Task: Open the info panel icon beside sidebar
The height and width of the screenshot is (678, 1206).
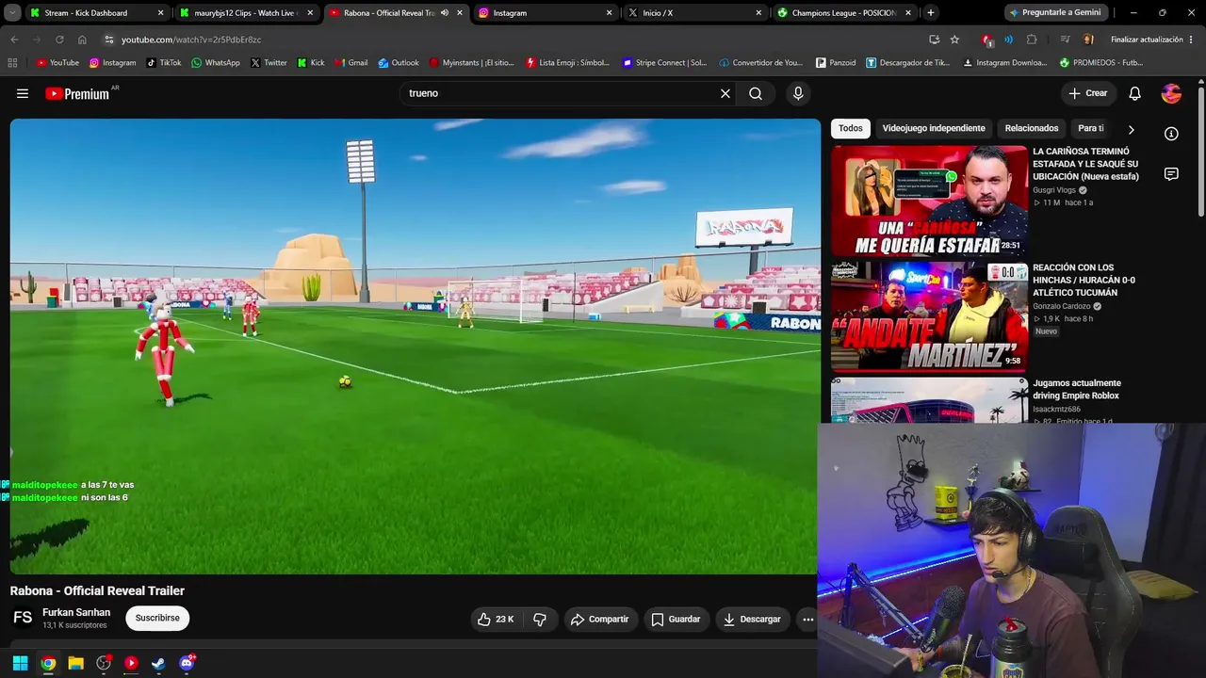Action: tap(1171, 134)
